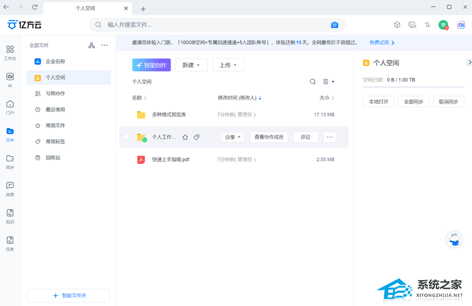Image resolution: width=472 pixels, height=306 pixels.
Task: Open the 同步 sync section icon
Action: point(10,162)
